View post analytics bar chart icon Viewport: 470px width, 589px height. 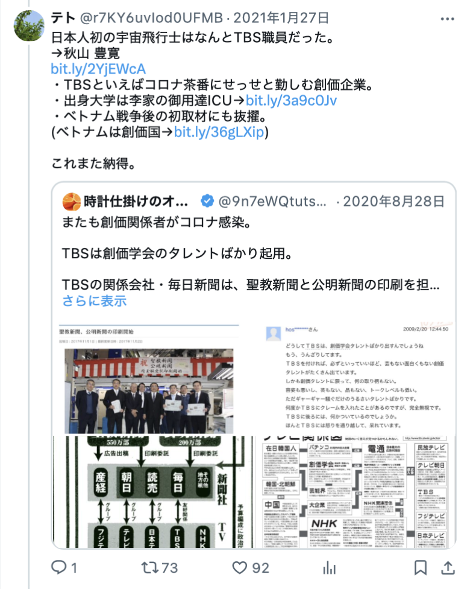click(x=330, y=568)
